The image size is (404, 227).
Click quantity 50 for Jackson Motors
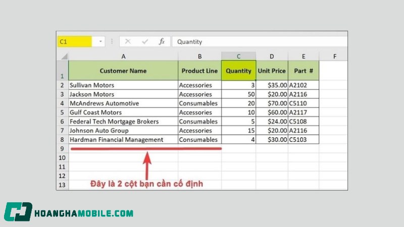click(238, 94)
